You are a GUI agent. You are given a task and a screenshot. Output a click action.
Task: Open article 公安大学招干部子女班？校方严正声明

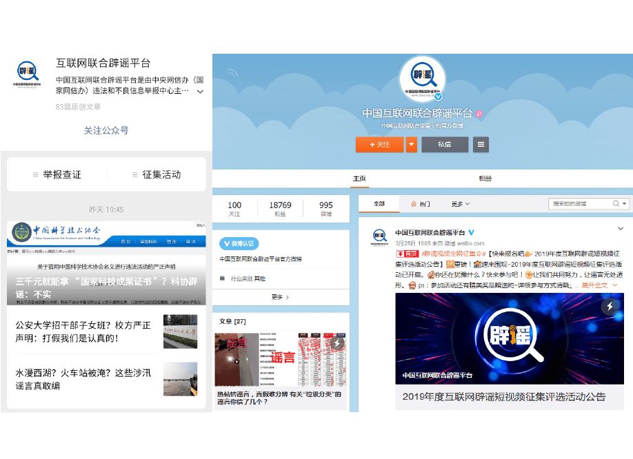[83, 331]
